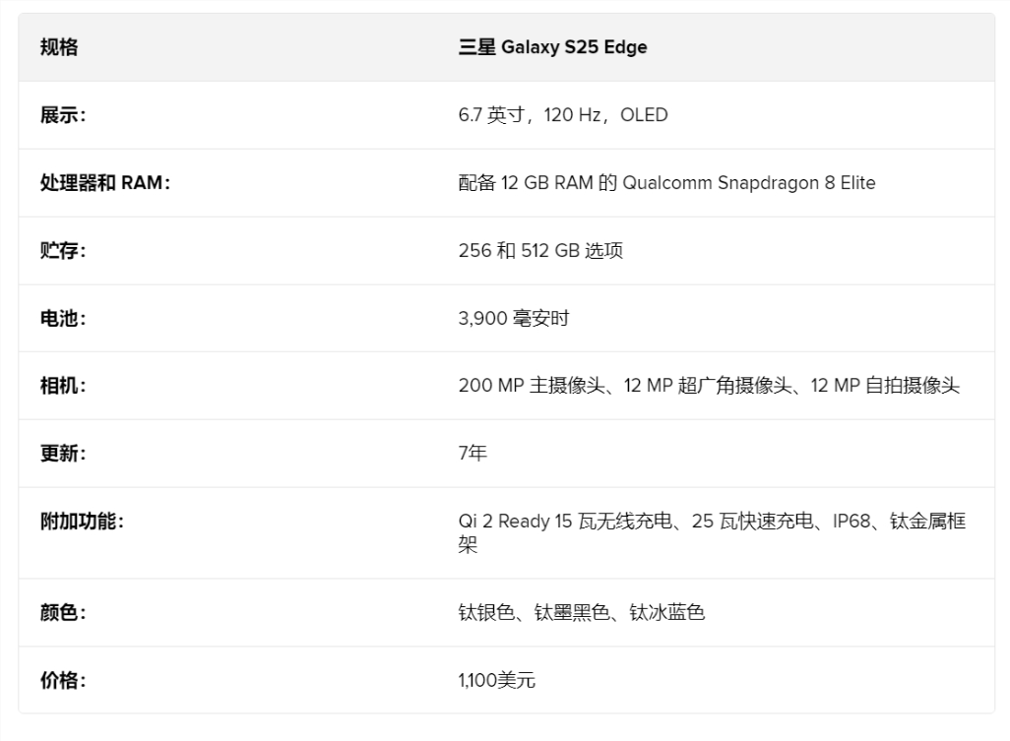Viewport: 1010px width, 741px height.
Task: Select the 电池 row label
Action: [x=63, y=319]
